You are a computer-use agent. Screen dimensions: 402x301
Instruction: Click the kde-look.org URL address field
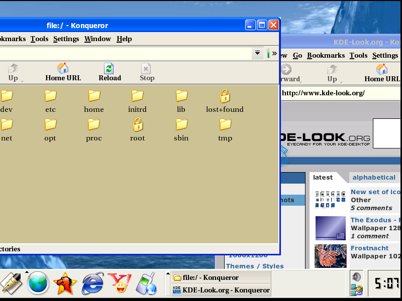coord(341,93)
